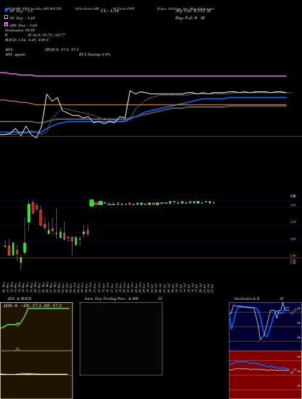Click the '(MGR) 0, 87.5, 87.5' ADX values
Viewport: 302px width, 399px height.
pos(62,50)
